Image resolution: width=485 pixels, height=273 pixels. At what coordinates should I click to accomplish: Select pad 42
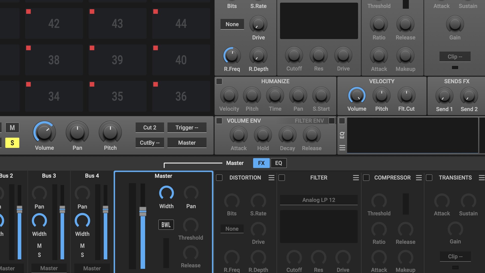[54, 24]
